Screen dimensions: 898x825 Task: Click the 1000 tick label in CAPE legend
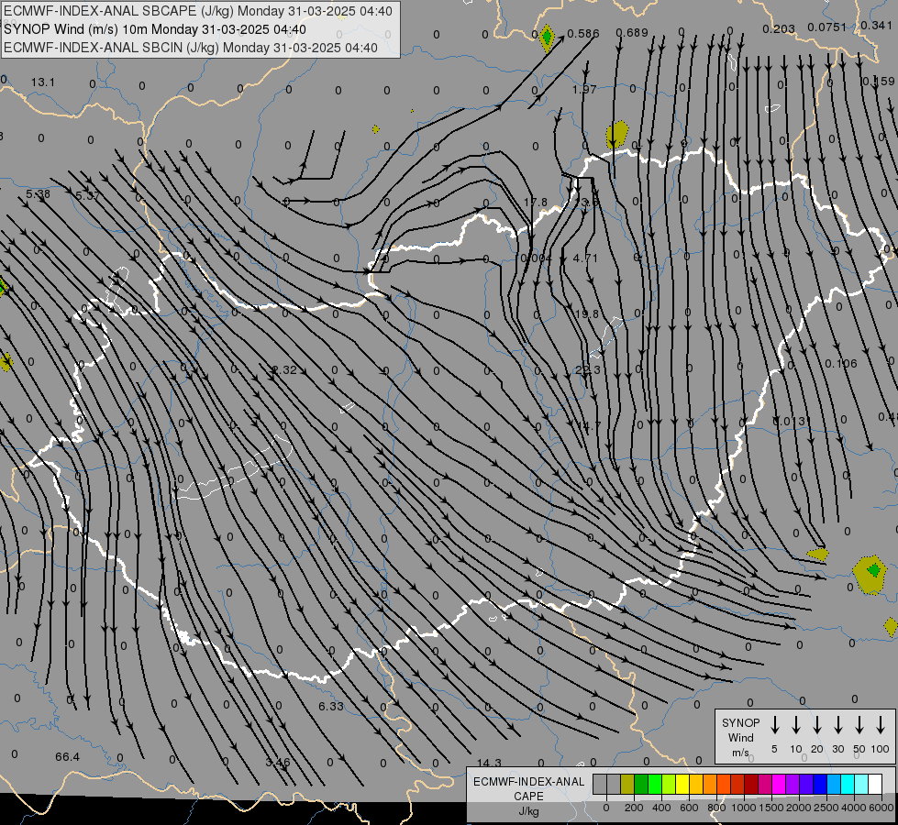pyautogui.click(x=744, y=808)
